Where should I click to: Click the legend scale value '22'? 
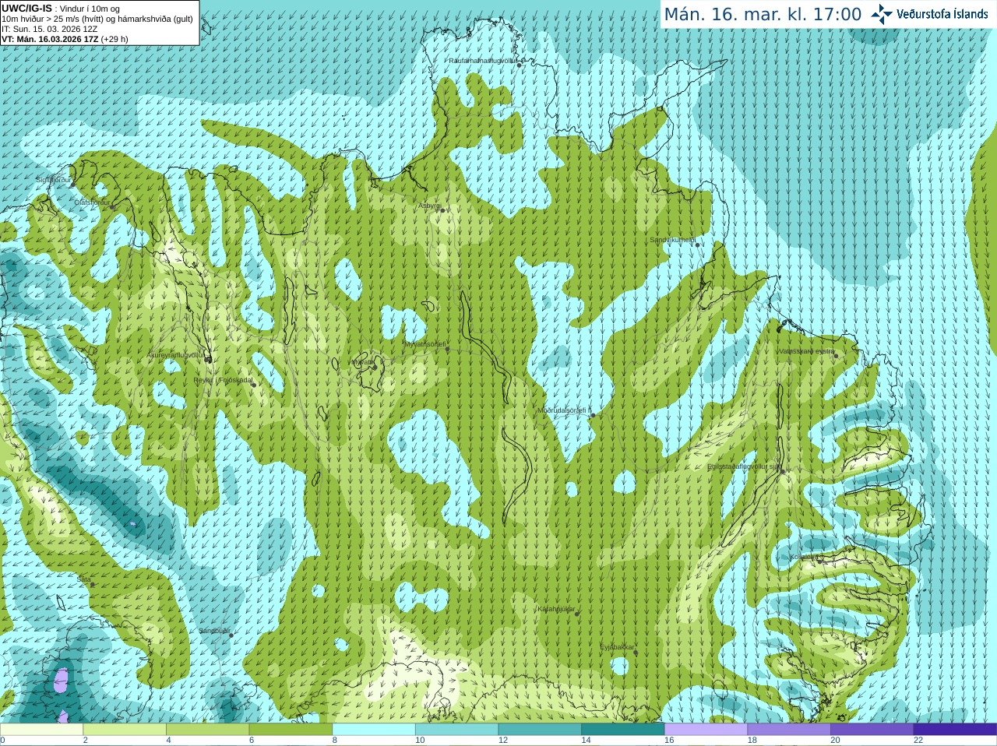[x=918, y=741]
